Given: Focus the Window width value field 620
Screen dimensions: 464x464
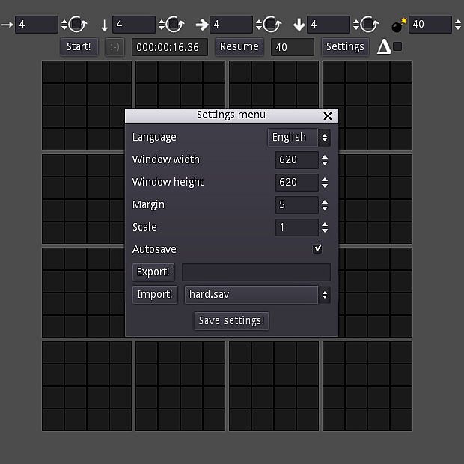Looking at the screenshot, I should (x=297, y=160).
